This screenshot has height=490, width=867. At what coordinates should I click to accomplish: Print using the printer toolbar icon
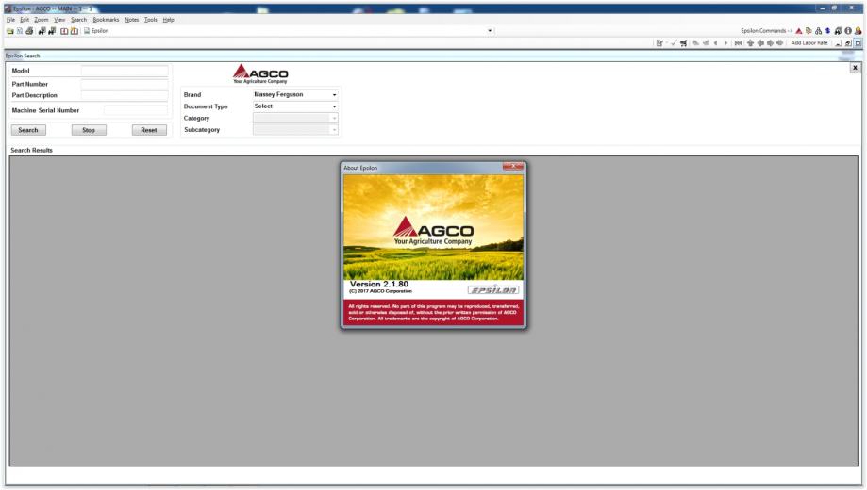(x=29, y=31)
